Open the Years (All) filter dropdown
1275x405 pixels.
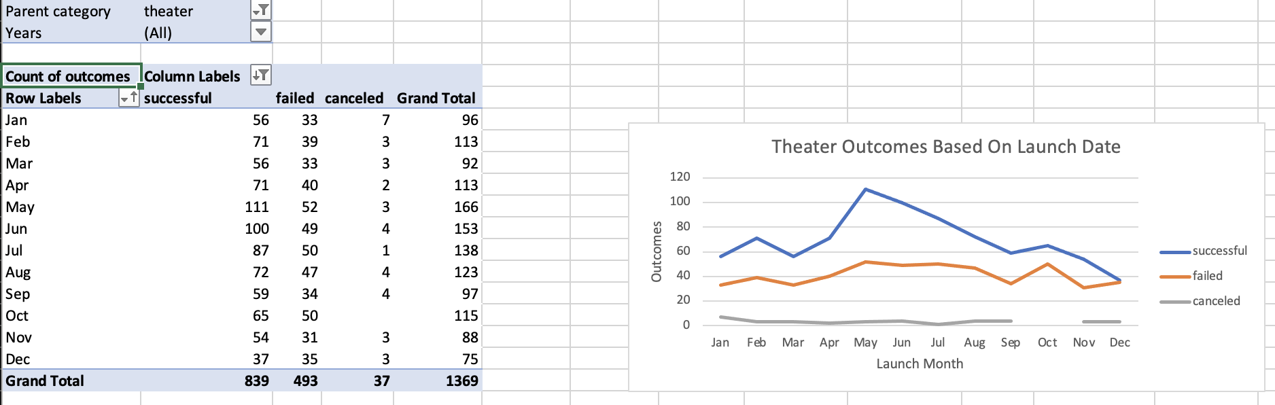261,32
